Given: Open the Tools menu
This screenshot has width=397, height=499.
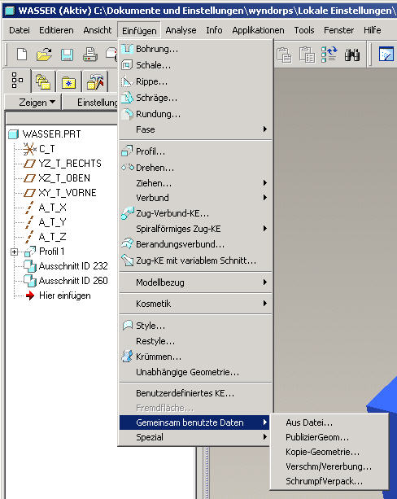Looking at the screenshot, I should pos(304,30).
